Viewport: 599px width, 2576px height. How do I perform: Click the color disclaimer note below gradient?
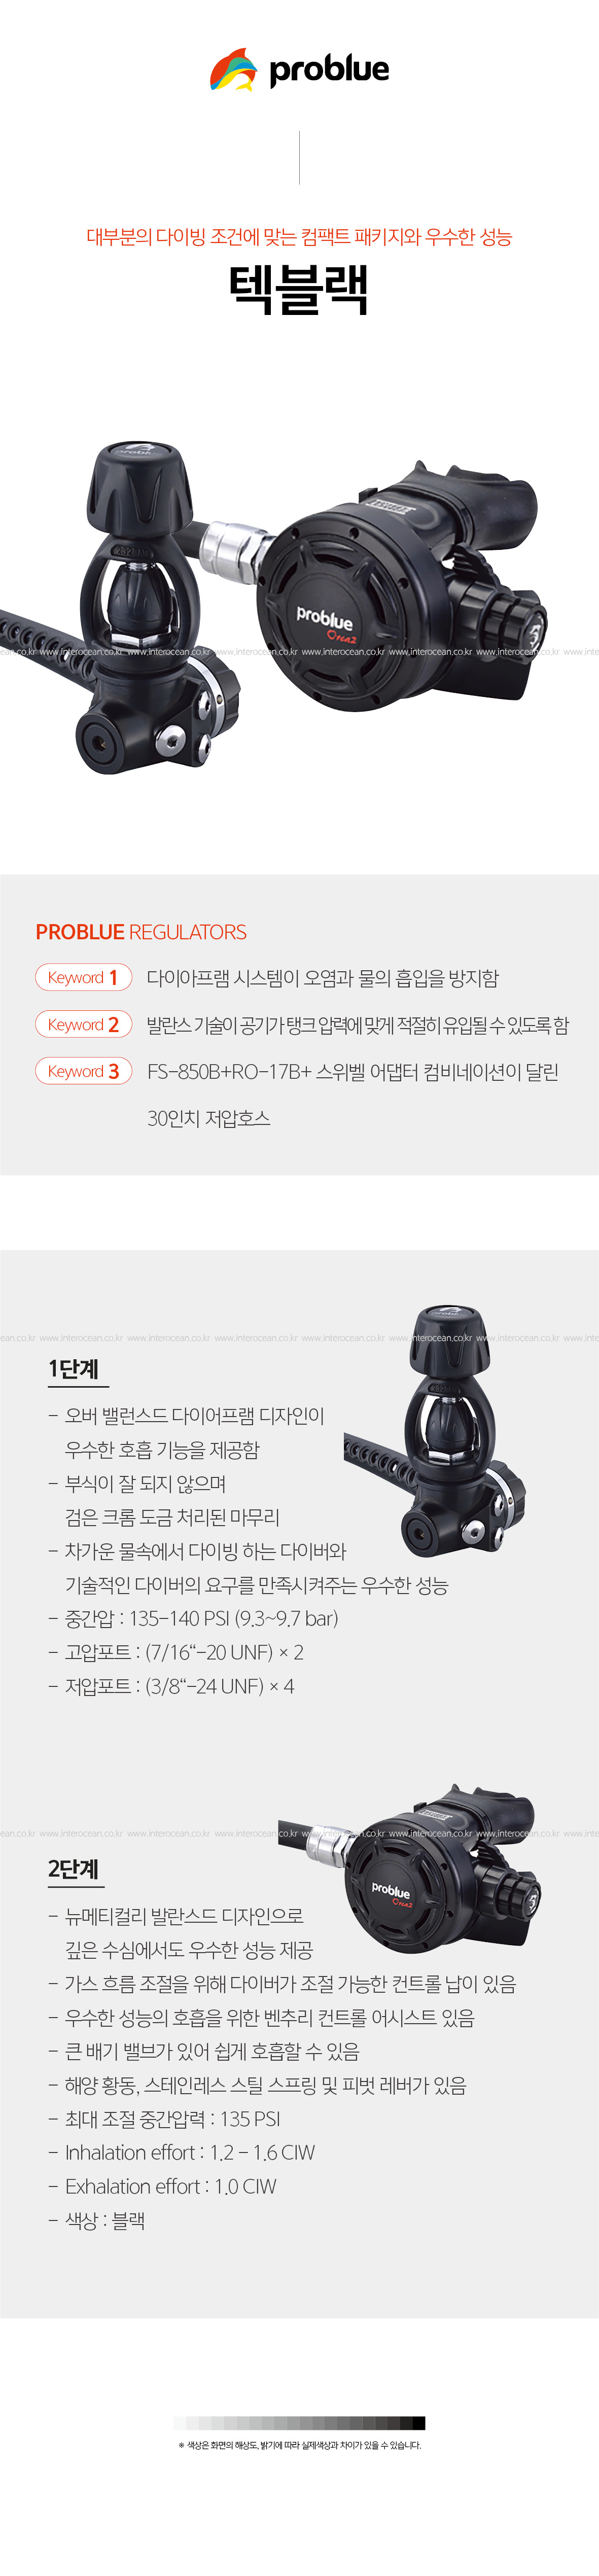pyautogui.click(x=299, y=2445)
